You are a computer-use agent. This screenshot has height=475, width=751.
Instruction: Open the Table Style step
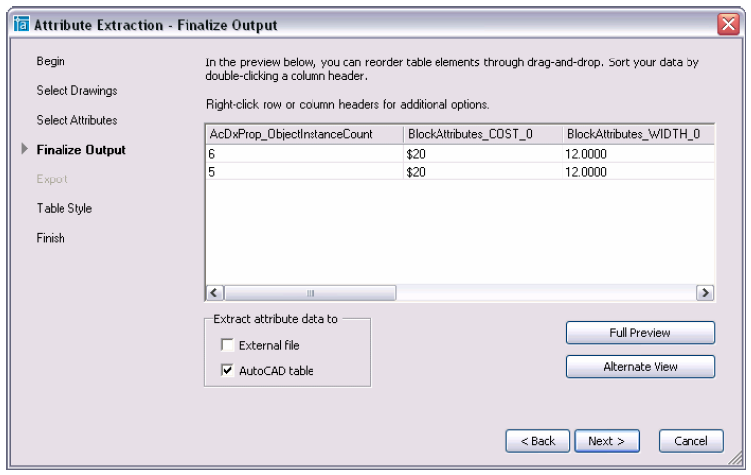click(x=64, y=209)
